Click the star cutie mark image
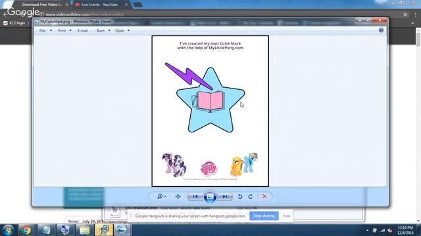421x236 pixels. point(210,100)
